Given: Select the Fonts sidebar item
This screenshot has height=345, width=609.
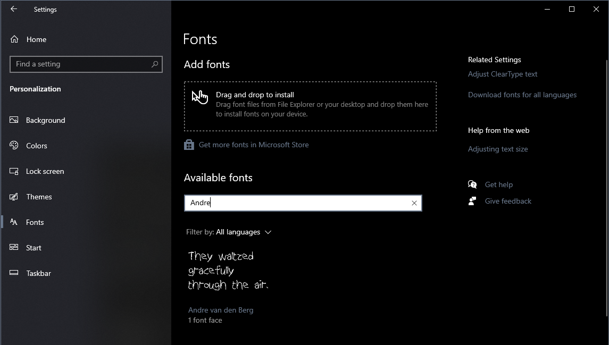Looking at the screenshot, I should click(x=35, y=222).
